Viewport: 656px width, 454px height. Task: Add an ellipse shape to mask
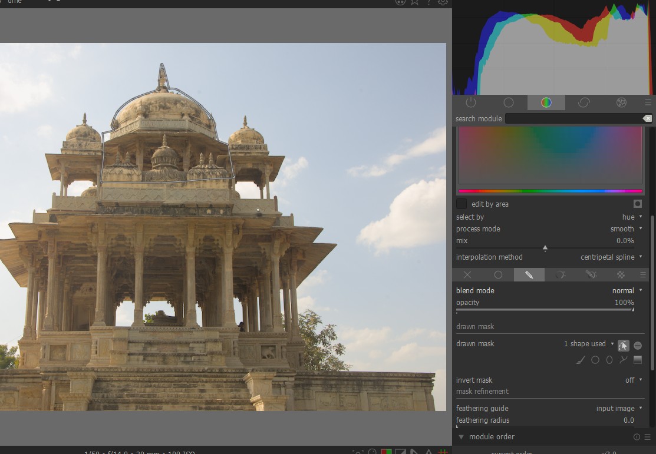609,360
